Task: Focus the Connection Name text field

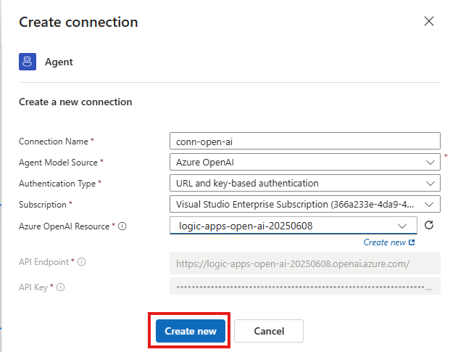Action: [x=304, y=142]
